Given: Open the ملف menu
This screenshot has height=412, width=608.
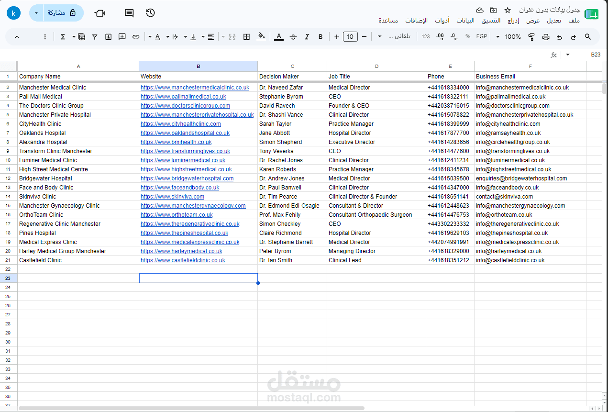Looking at the screenshot, I should (x=575, y=21).
